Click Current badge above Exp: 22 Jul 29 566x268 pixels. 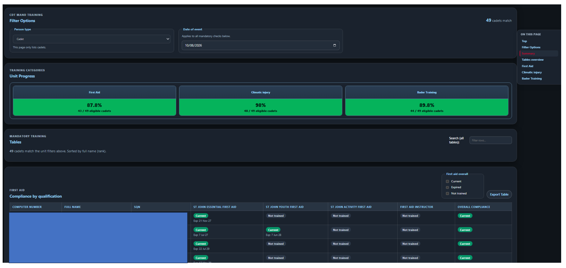click(x=201, y=244)
